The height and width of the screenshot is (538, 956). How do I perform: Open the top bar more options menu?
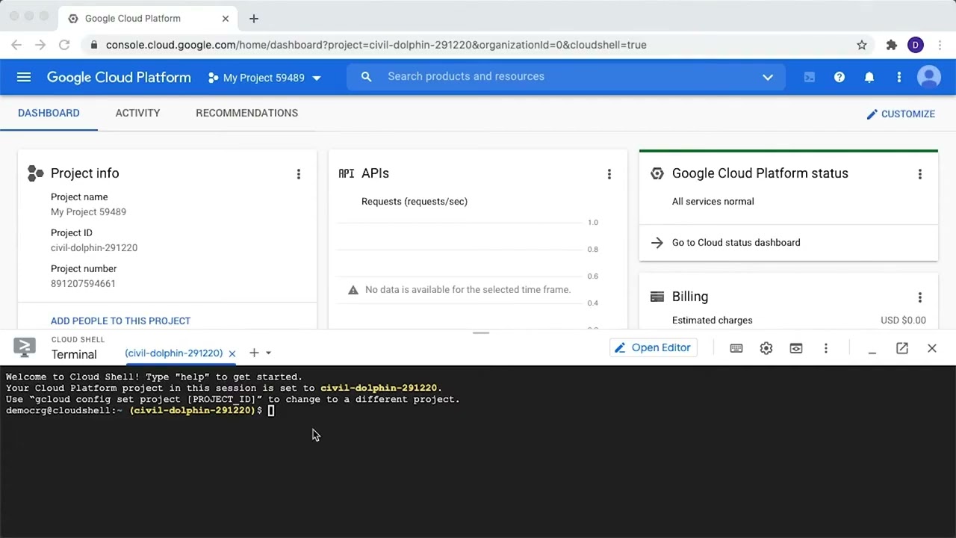(x=899, y=77)
